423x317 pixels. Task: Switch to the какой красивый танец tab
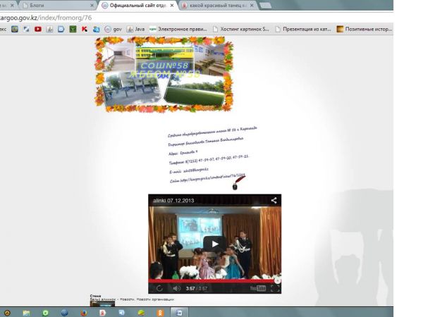pyautogui.click(x=215, y=5)
